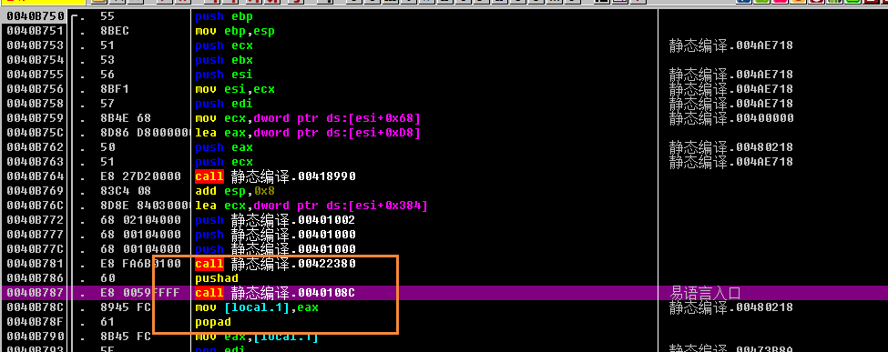Select push 00401000 at address 0040B777
Screen dimensions: 888x352
click(275, 235)
